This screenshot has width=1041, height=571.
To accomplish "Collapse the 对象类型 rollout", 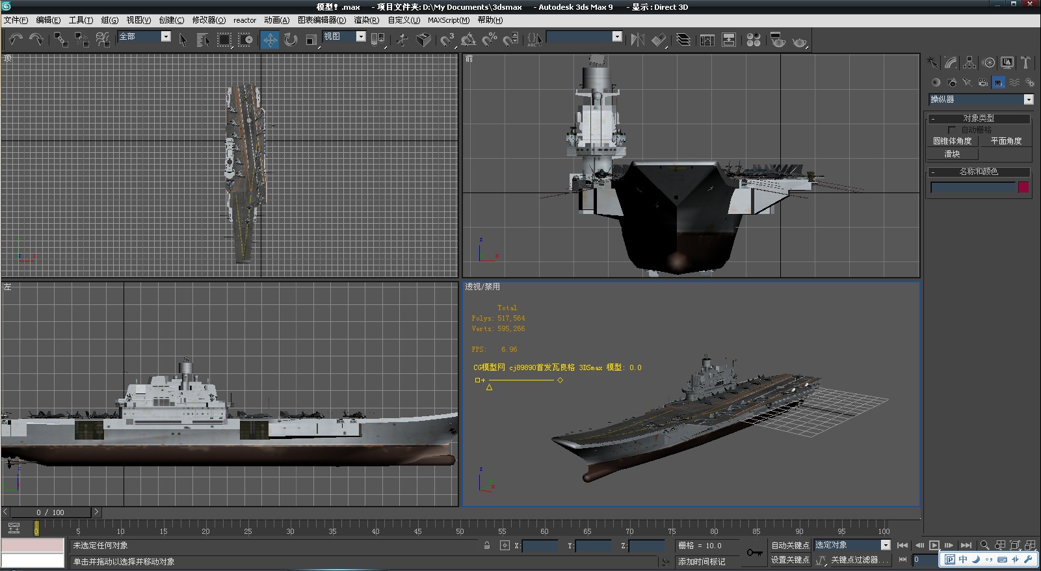I will [978, 118].
